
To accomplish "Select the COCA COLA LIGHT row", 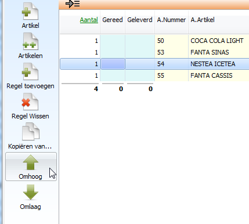I will [154, 41].
